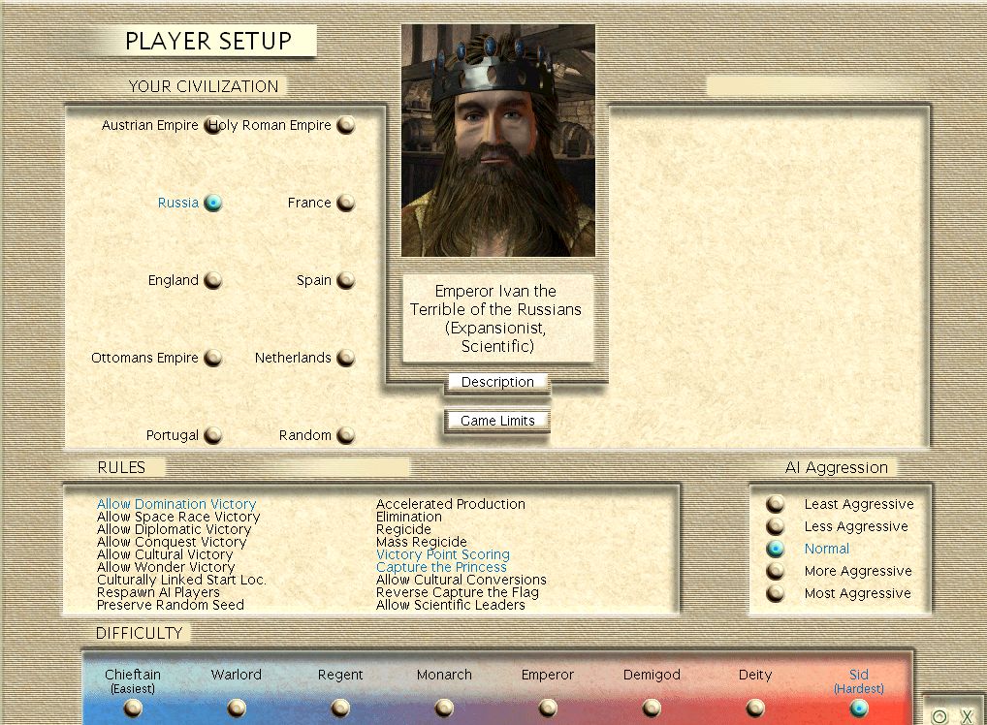Select the Netherlands civilization
The width and height of the screenshot is (987, 725).
pos(345,358)
